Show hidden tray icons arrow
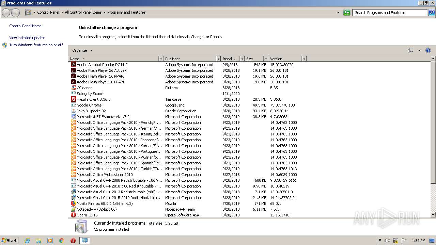 (x=380, y=241)
